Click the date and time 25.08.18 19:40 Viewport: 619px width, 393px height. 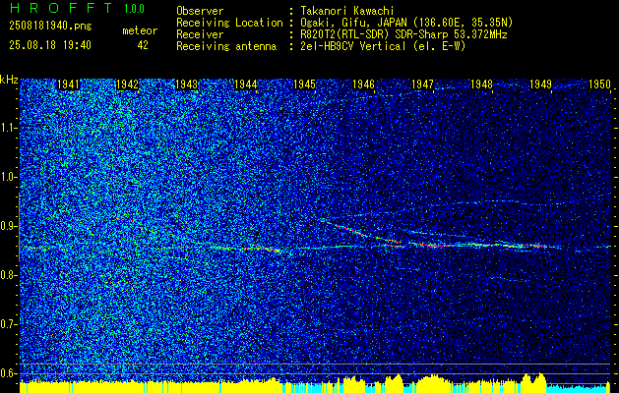coord(50,45)
